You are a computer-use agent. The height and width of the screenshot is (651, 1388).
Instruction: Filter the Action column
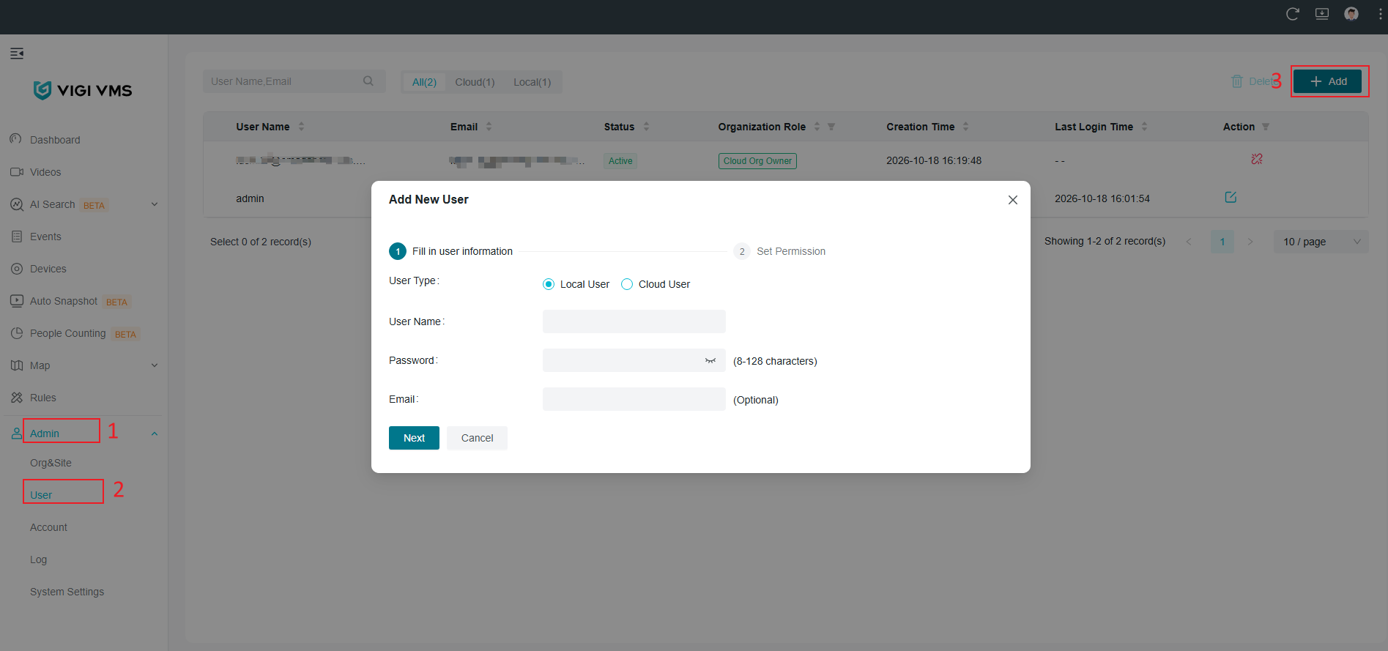(1266, 127)
